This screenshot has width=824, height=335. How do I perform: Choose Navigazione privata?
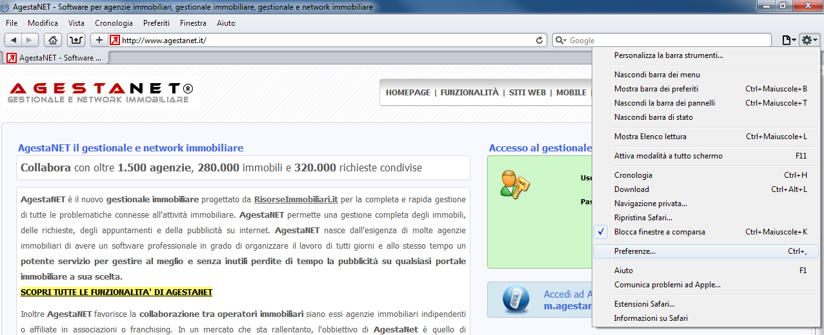[706, 204]
